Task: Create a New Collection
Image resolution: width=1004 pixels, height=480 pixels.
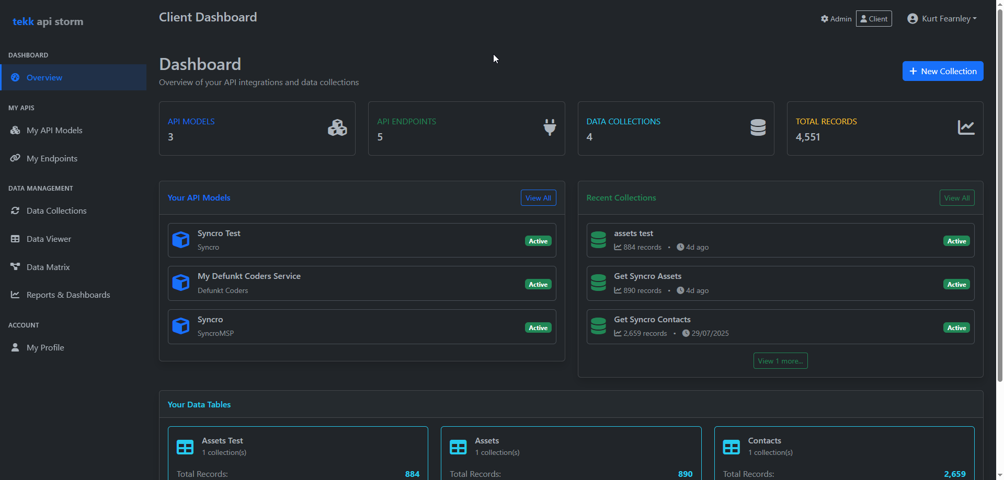Action: click(x=943, y=71)
